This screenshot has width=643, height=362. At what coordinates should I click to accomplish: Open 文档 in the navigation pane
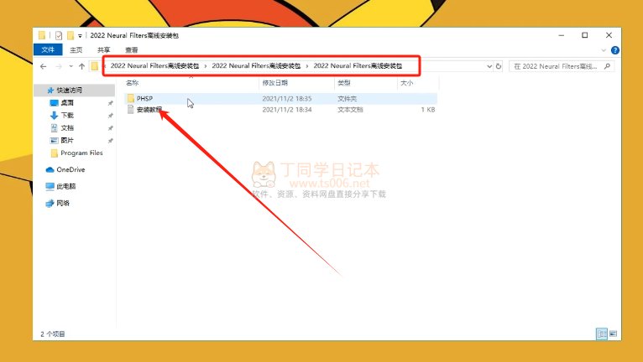click(x=67, y=127)
